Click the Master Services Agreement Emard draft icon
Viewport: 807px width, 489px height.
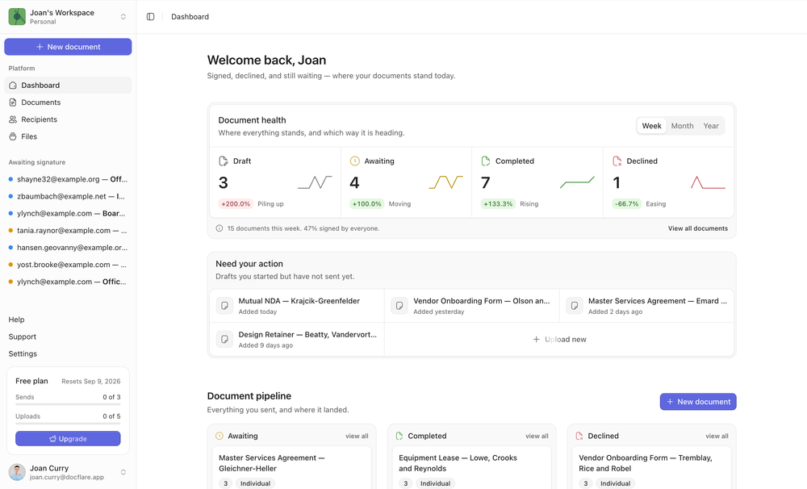tap(575, 306)
